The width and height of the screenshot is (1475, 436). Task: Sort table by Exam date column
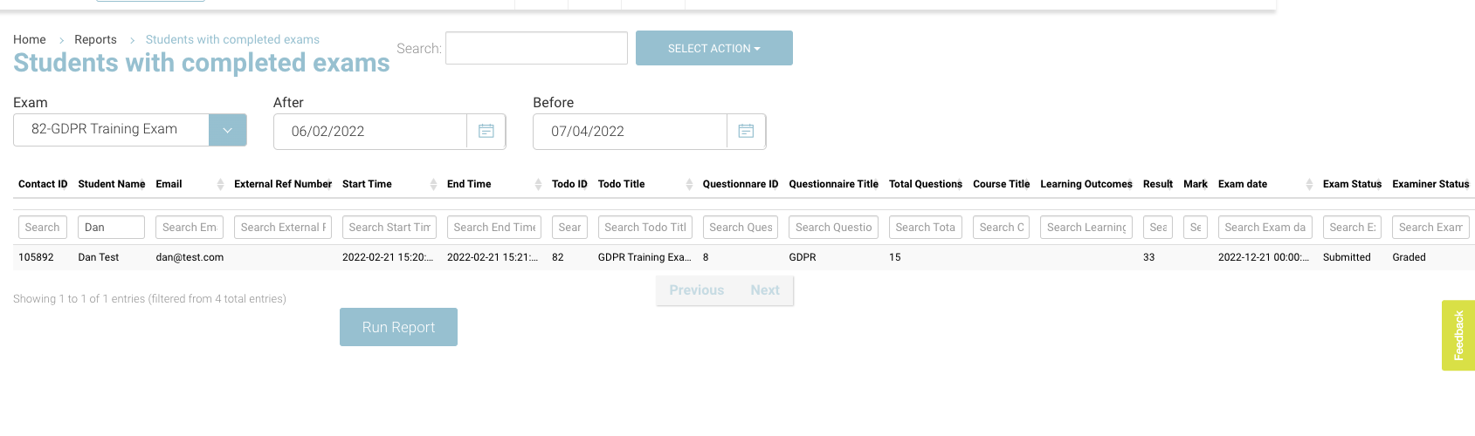click(x=1309, y=184)
